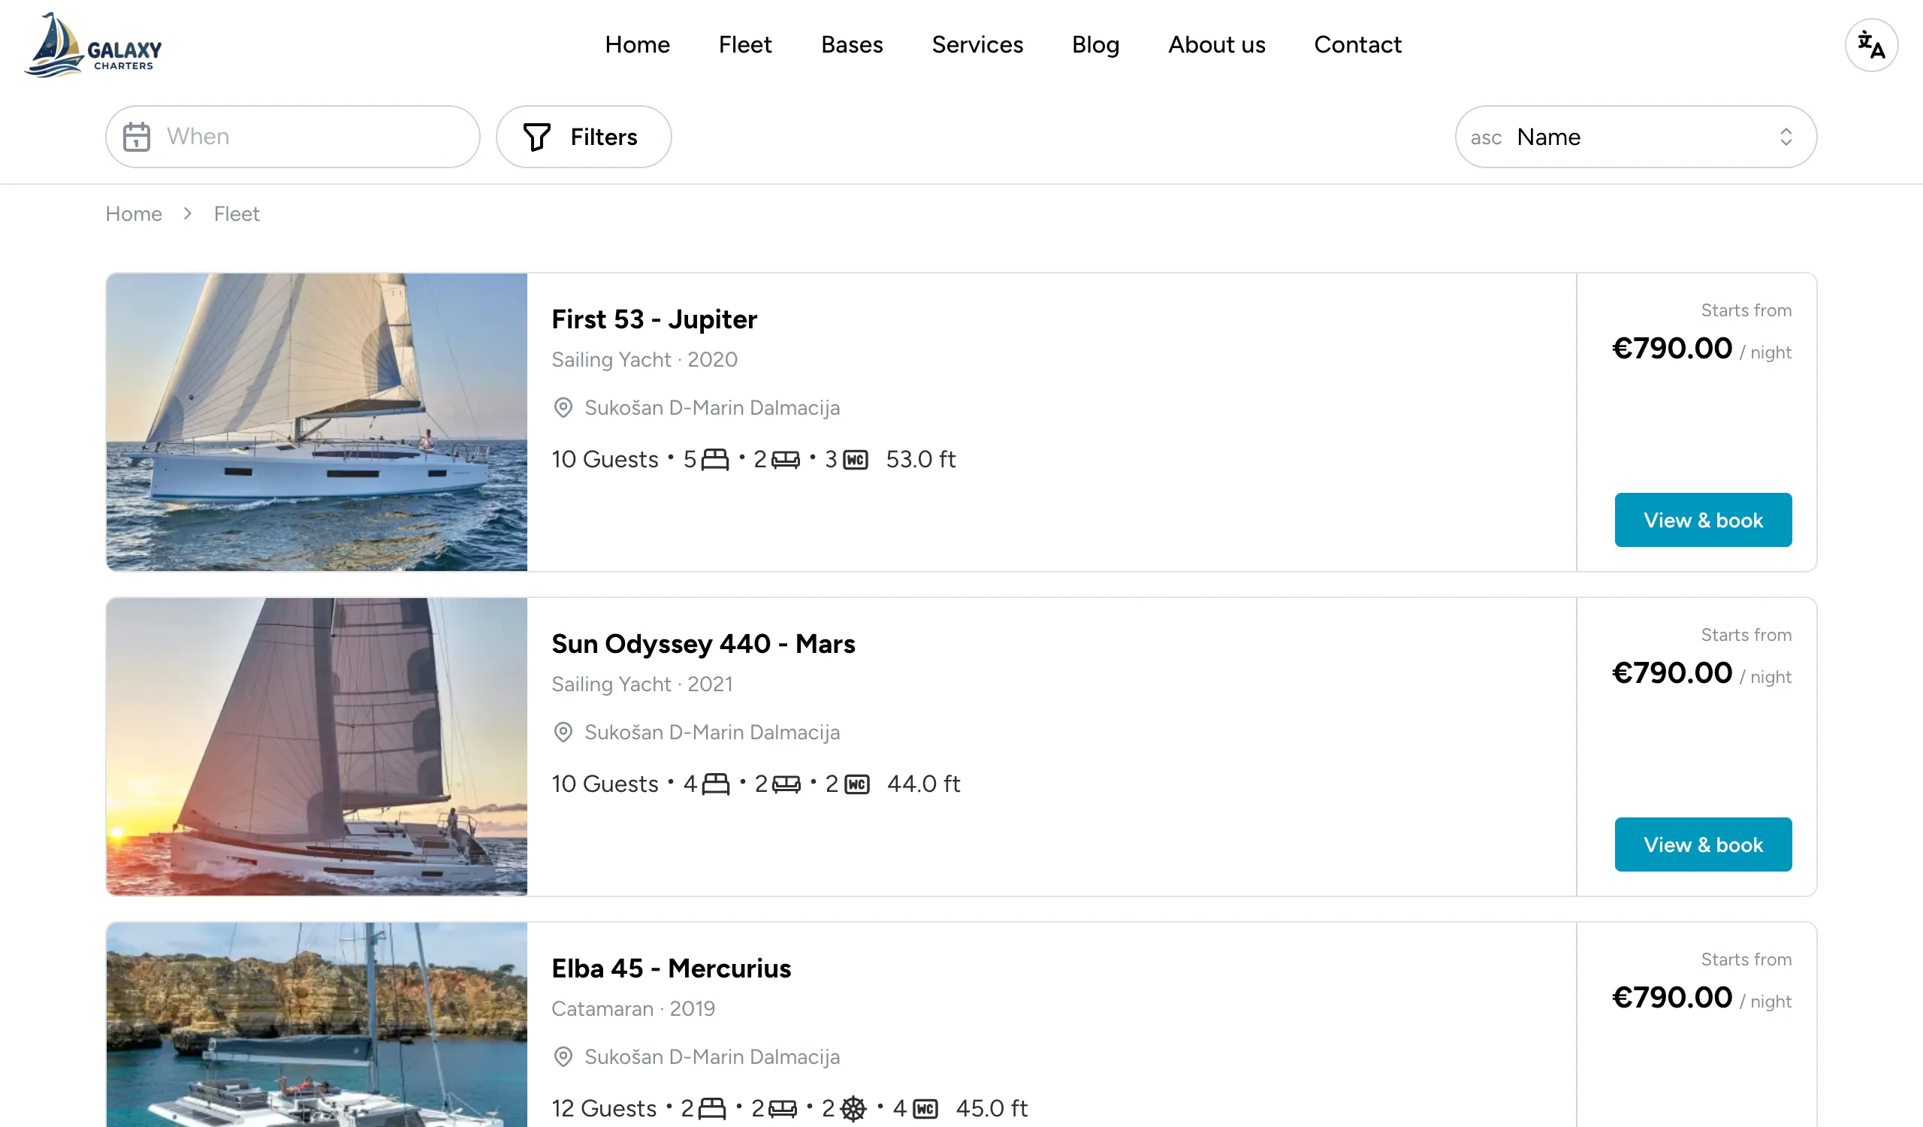Screen dimensions: 1923x1127
Task: Click the bed cabins icon on Elba 45 - Mercurius
Action: pyautogui.click(x=712, y=1108)
